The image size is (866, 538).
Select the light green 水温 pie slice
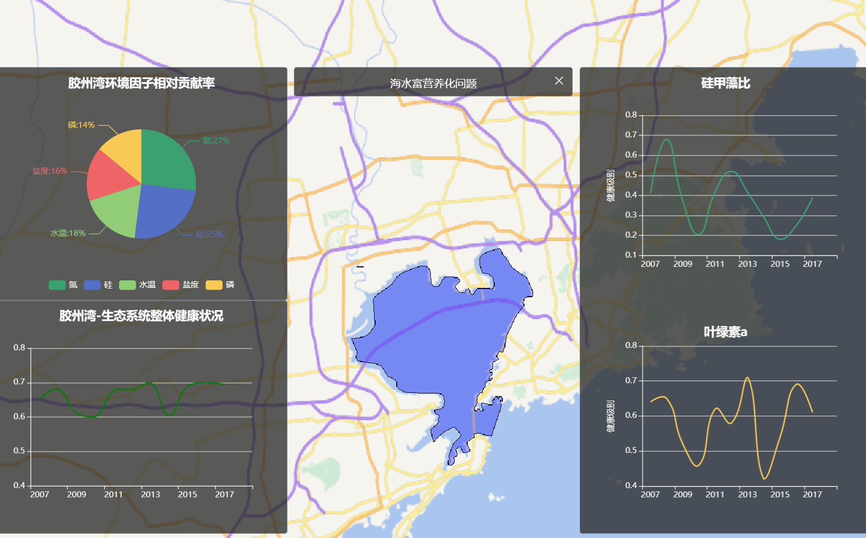tap(116, 212)
